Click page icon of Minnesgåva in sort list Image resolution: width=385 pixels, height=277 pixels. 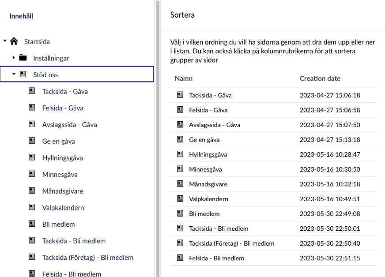pos(180,169)
